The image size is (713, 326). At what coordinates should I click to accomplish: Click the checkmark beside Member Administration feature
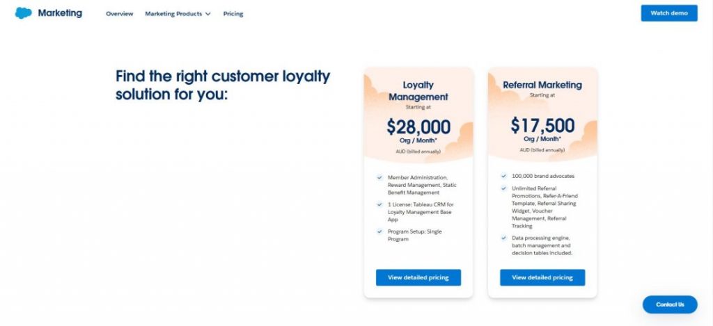379,177
